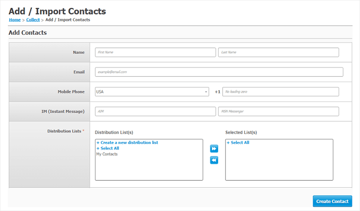Open the USA country dropdown
Viewport: 360px width, 211px height.
click(x=152, y=91)
